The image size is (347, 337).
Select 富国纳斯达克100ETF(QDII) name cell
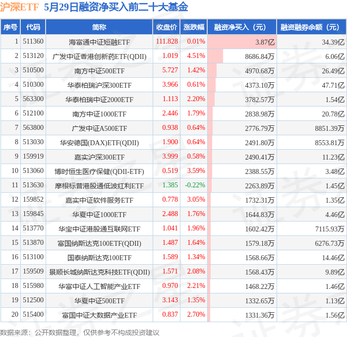click(99, 243)
